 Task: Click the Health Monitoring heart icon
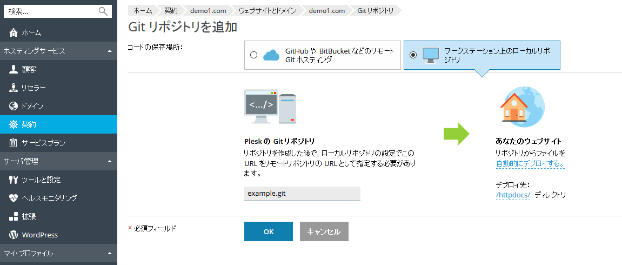[14, 198]
